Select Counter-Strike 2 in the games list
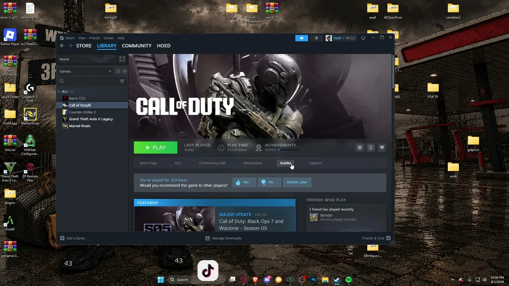 pos(82,112)
